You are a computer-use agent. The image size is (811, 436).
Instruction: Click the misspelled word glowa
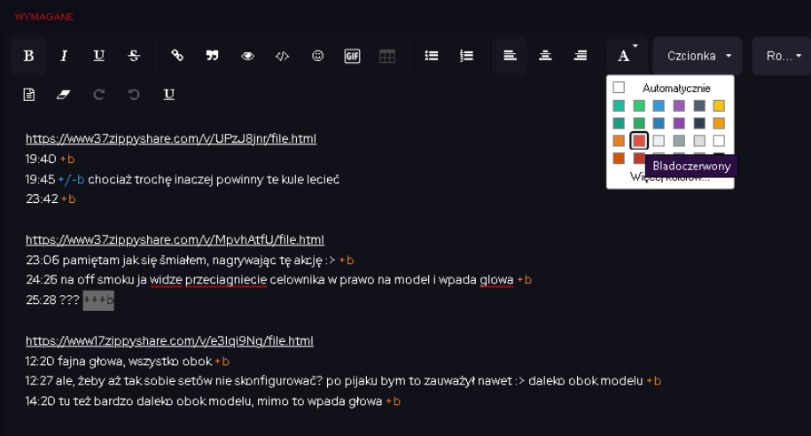[496, 280]
